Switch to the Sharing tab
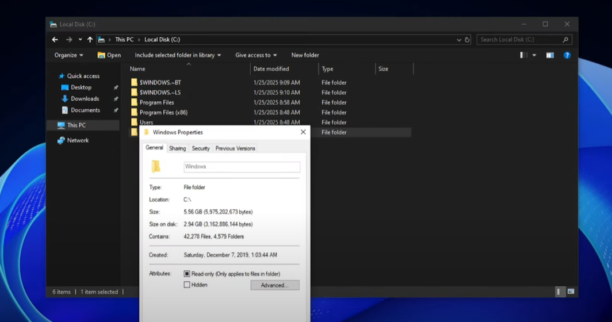The height and width of the screenshot is (322, 612). 177,148
